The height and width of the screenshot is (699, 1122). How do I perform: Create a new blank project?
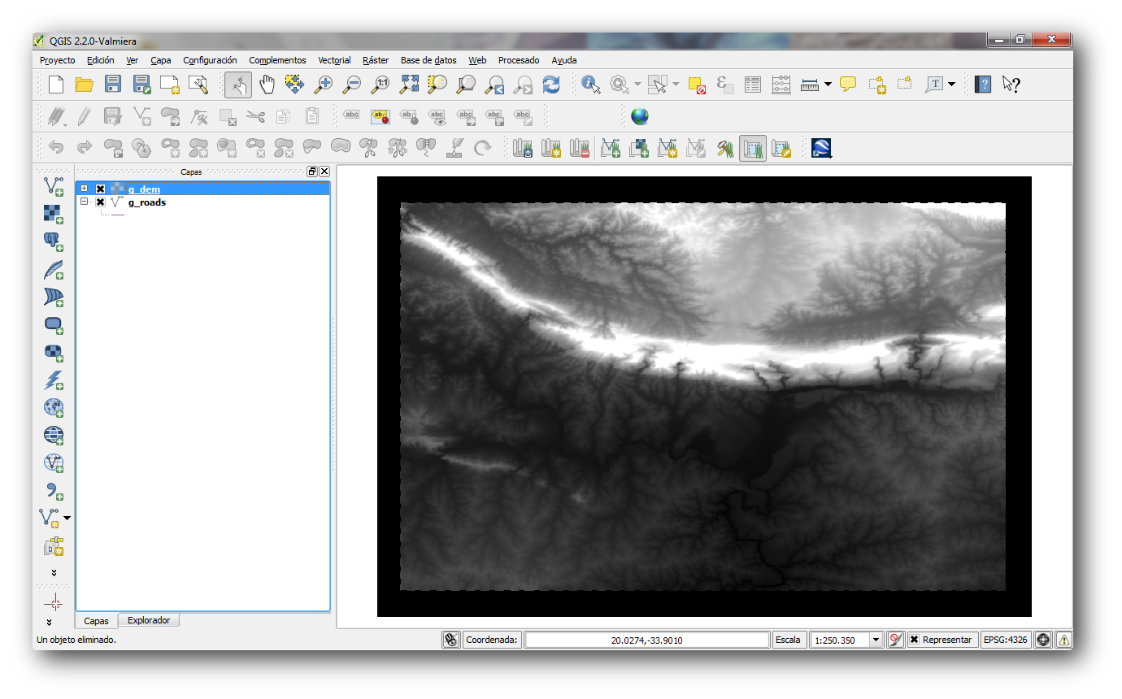55,84
